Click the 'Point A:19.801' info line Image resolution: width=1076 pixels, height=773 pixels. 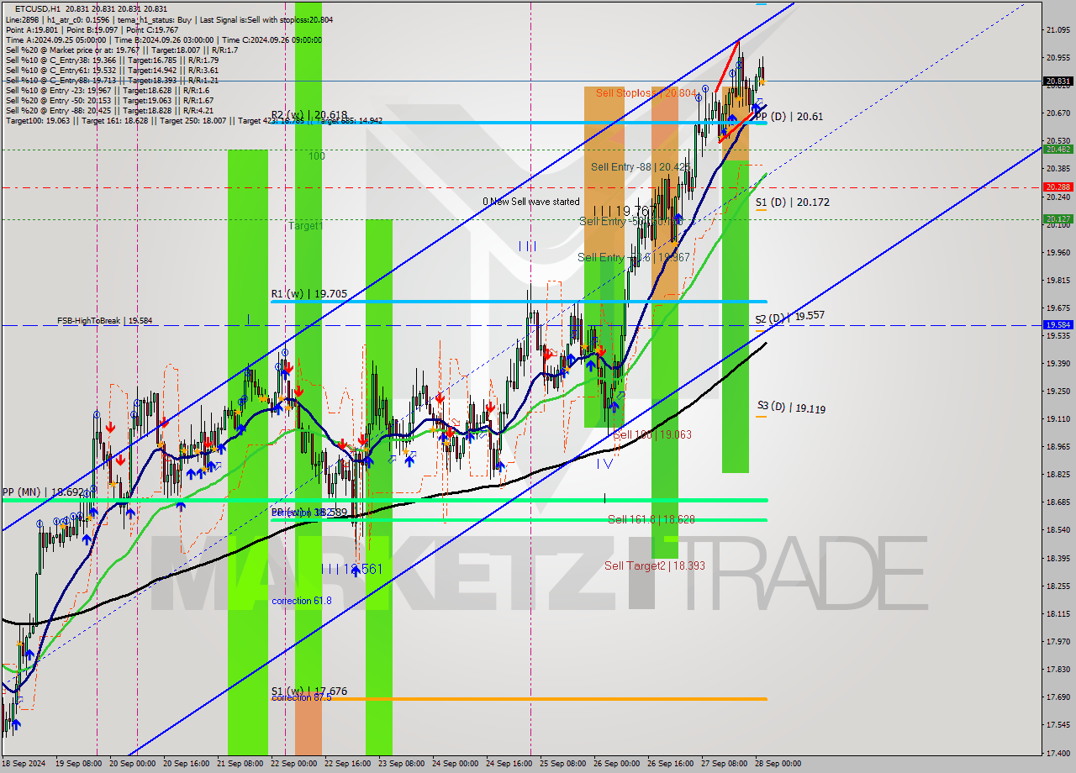91,29
